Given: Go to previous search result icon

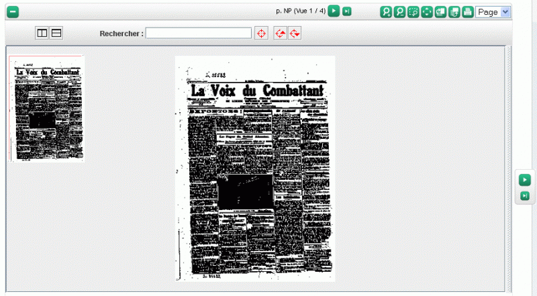Looking at the screenshot, I should tap(280, 34).
